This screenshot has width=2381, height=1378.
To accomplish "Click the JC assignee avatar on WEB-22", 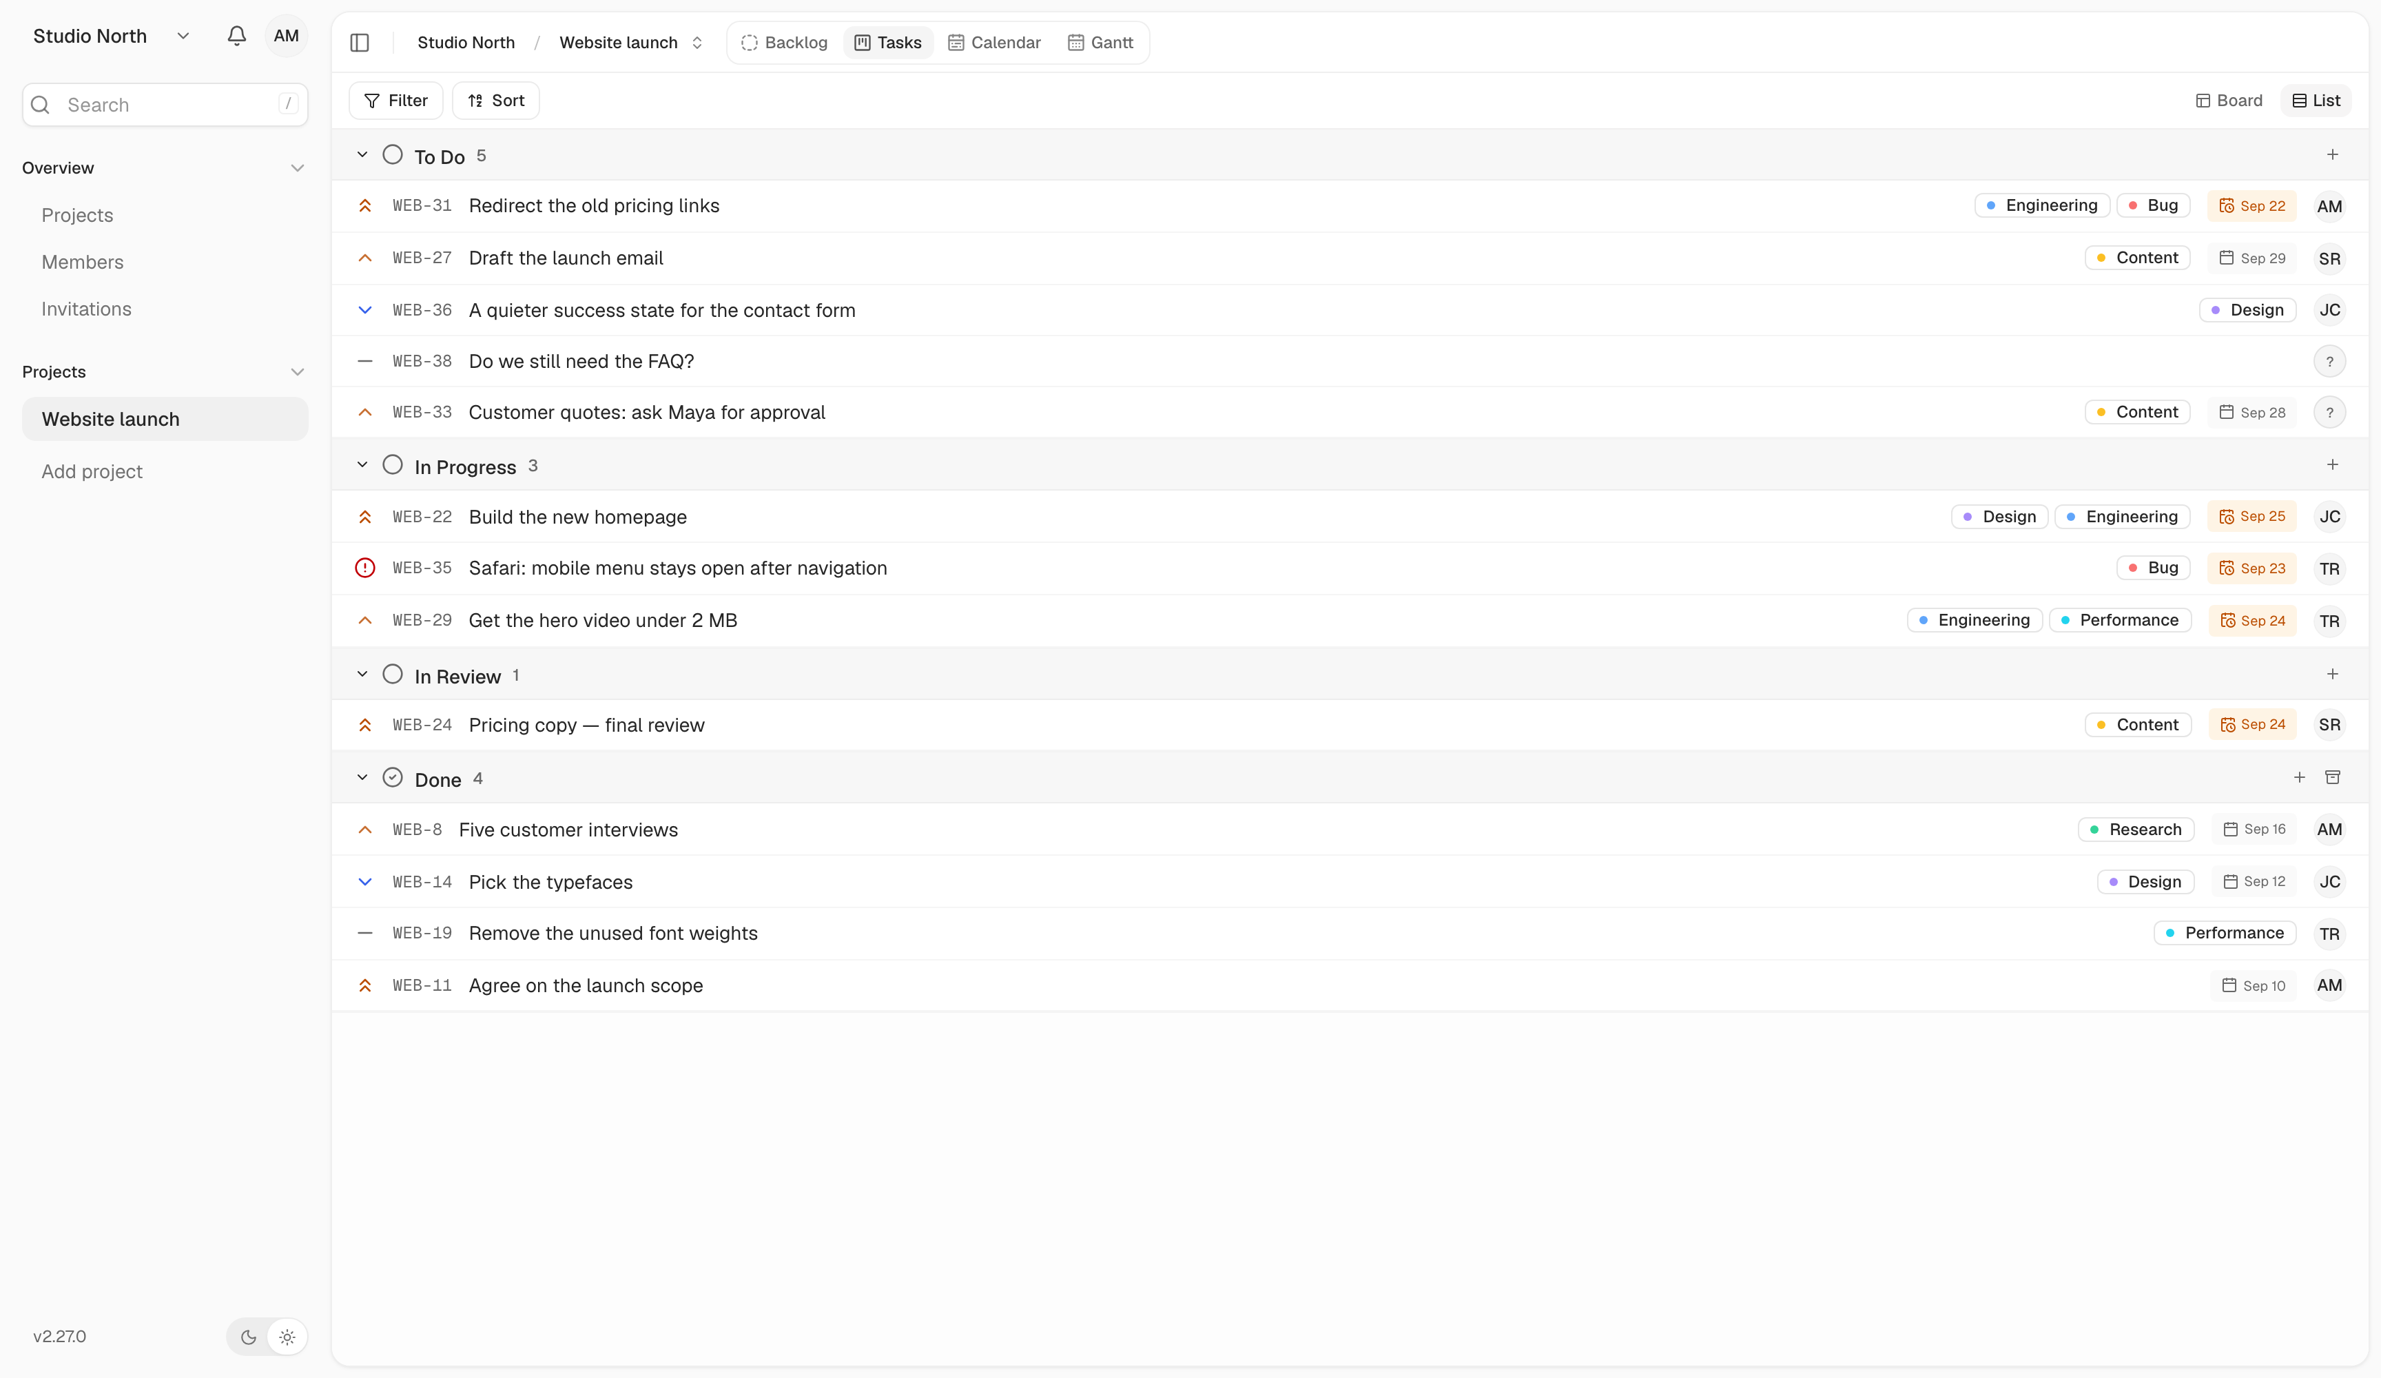I will pyautogui.click(x=2329, y=517).
